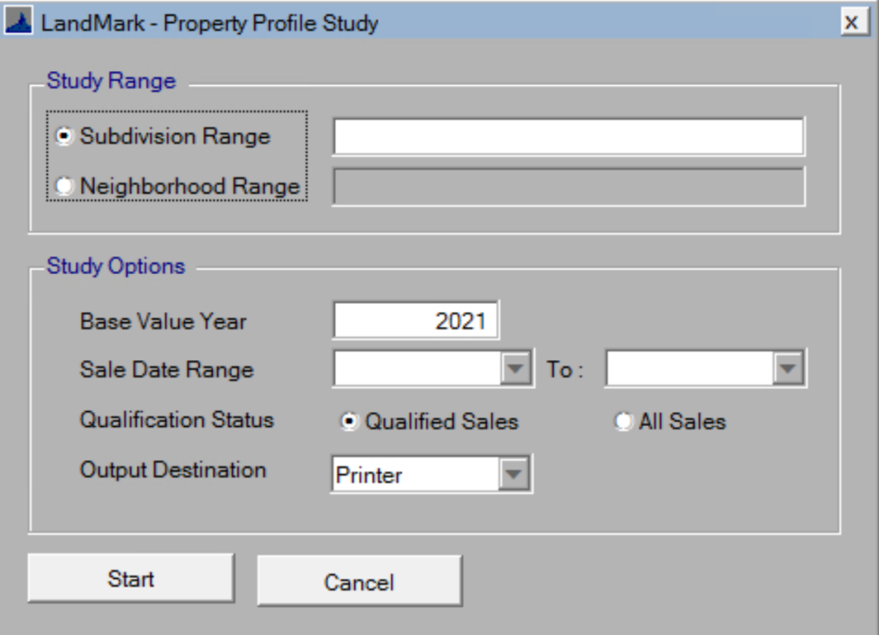Click the Neighborhood Range label text
The image size is (879, 635).
tap(190, 186)
